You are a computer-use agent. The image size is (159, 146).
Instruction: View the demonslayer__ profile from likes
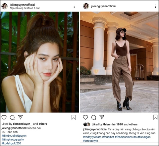click(23, 124)
